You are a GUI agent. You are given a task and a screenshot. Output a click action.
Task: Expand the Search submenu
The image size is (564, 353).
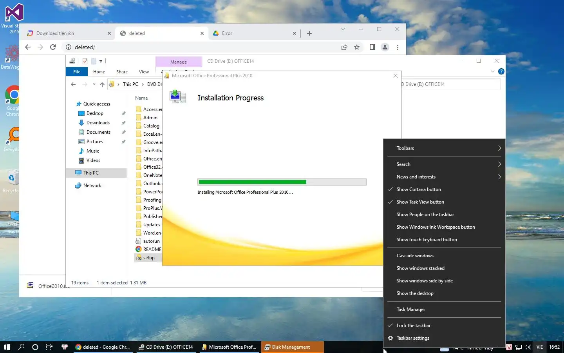tap(444, 164)
